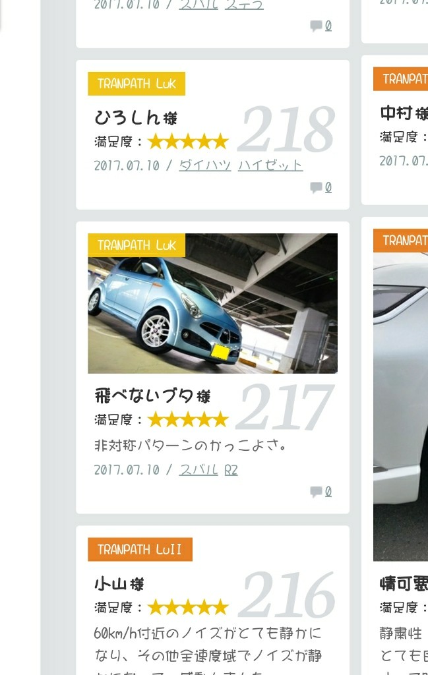428x675 pixels.
Task: Click five-star rating of ひろしん review
Action: (188, 141)
